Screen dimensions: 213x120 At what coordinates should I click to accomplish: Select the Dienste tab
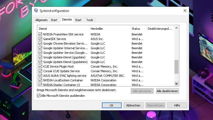67,20
